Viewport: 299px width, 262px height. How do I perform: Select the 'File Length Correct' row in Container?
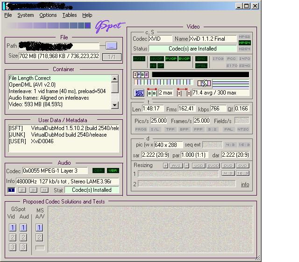pos(60,78)
